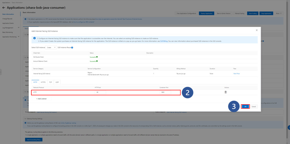Click the Add Listener button
This screenshot has width=290, height=144.
coord(41,99)
